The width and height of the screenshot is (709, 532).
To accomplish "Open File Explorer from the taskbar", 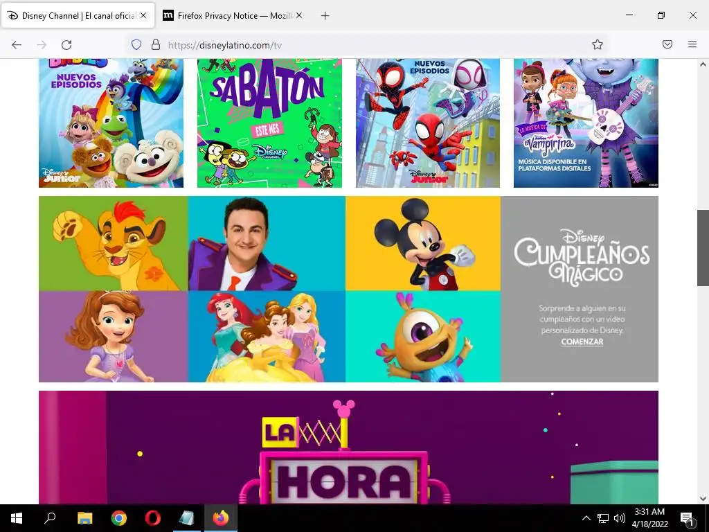I will (84, 518).
